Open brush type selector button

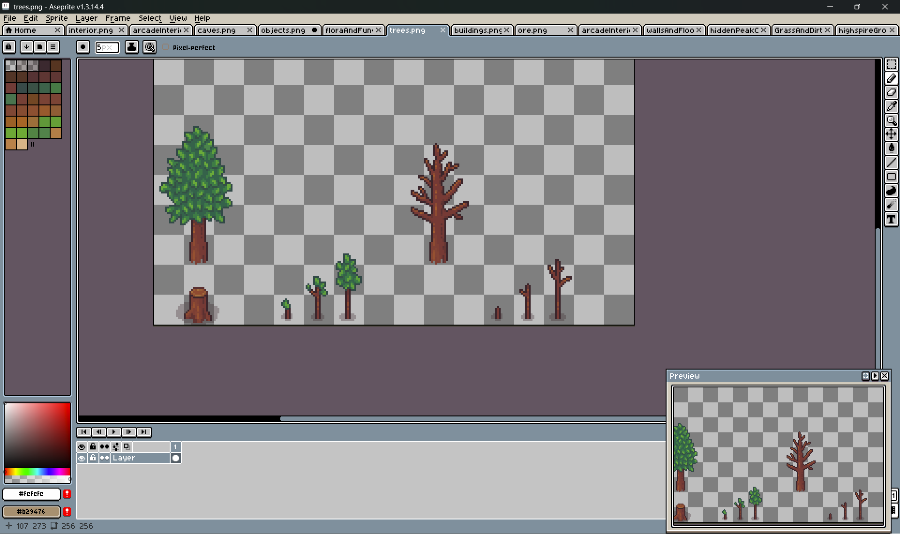(x=83, y=47)
